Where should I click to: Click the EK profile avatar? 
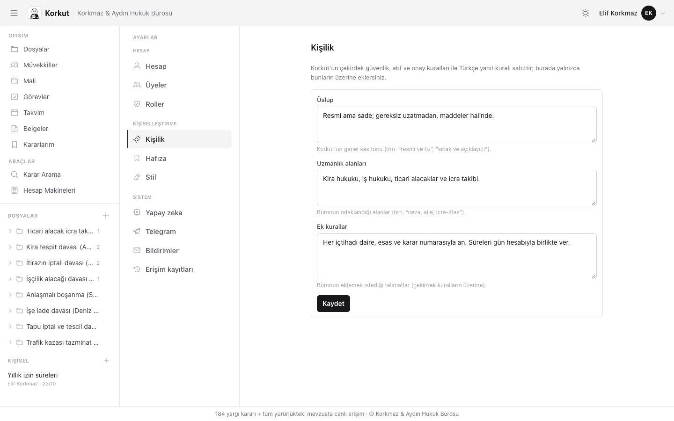click(x=649, y=13)
